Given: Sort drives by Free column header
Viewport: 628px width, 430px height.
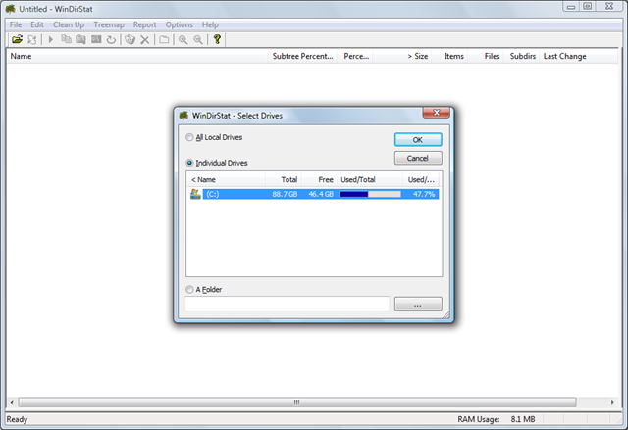Looking at the screenshot, I should (319, 180).
